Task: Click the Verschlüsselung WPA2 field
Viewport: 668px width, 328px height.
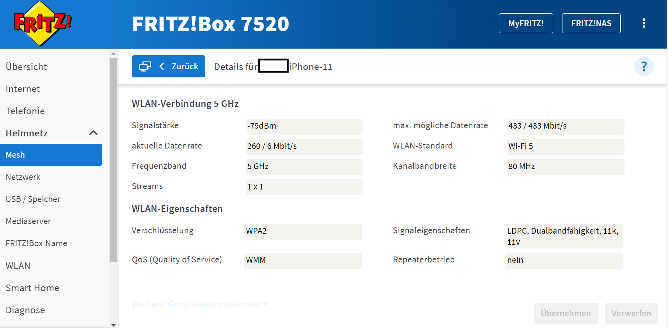Action: 303,231
